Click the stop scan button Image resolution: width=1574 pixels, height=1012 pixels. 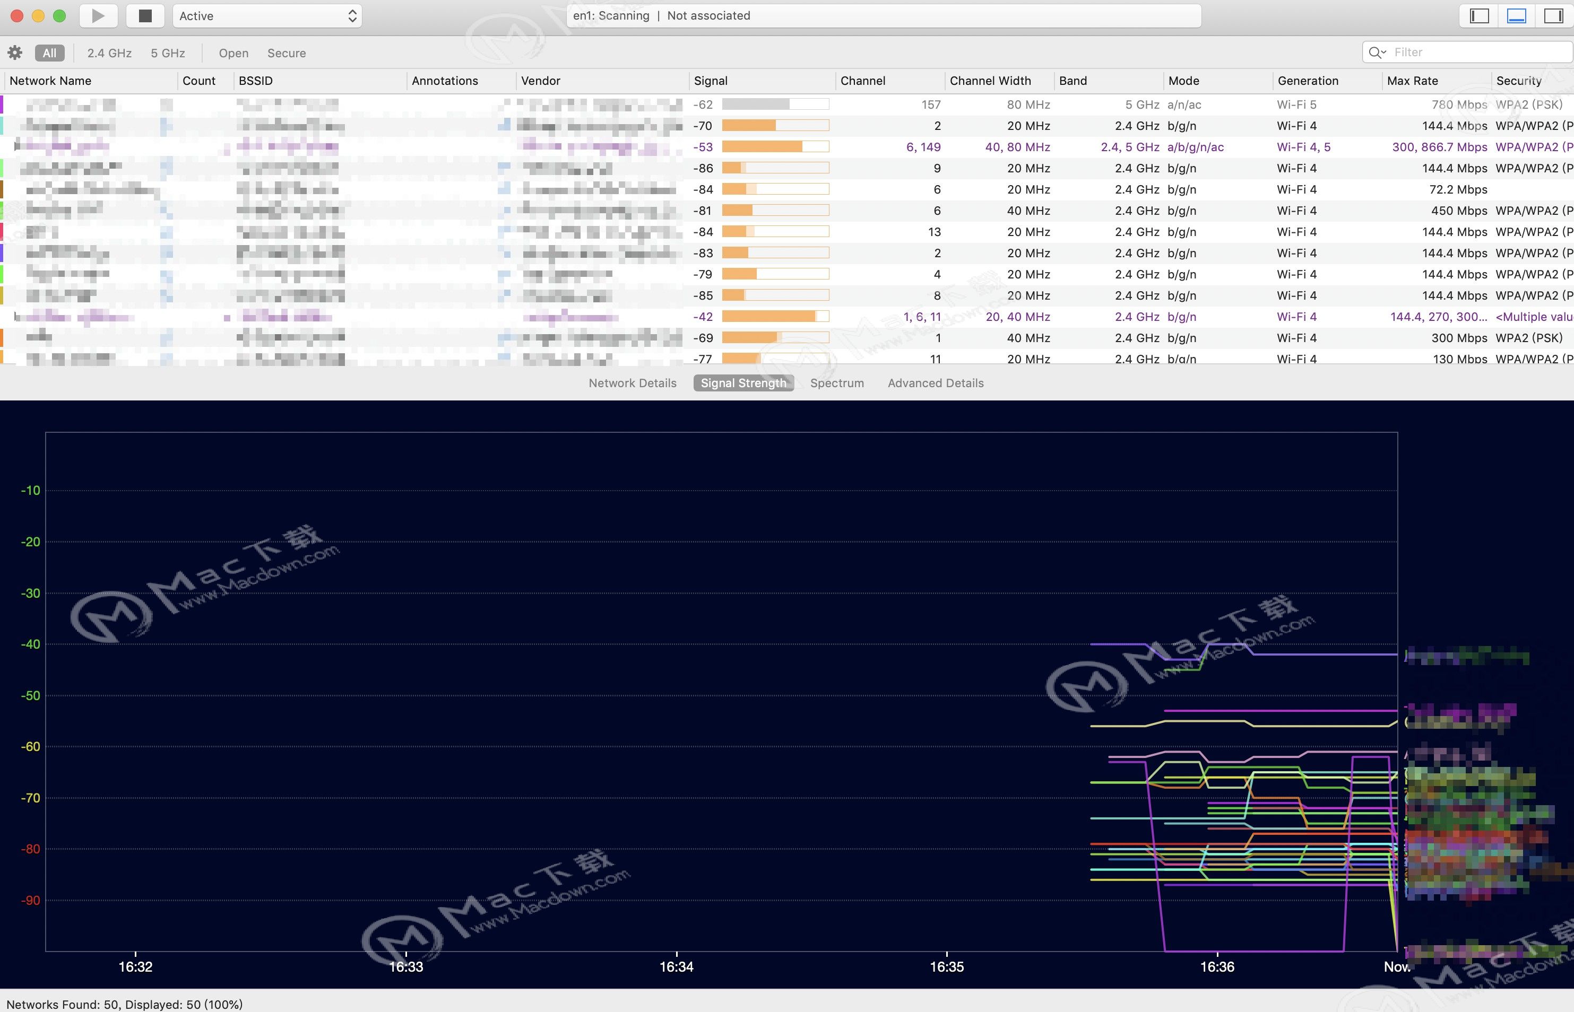point(145,16)
